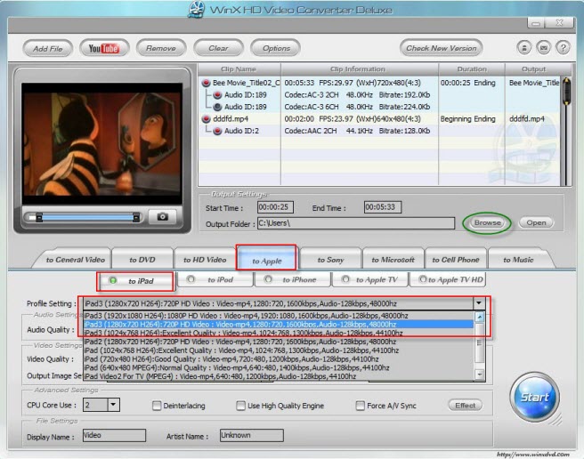
Task: Click the Clear button
Action: click(x=218, y=48)
